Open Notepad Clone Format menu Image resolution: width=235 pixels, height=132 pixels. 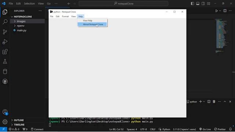pyautogui.click(x=65, y=16)
